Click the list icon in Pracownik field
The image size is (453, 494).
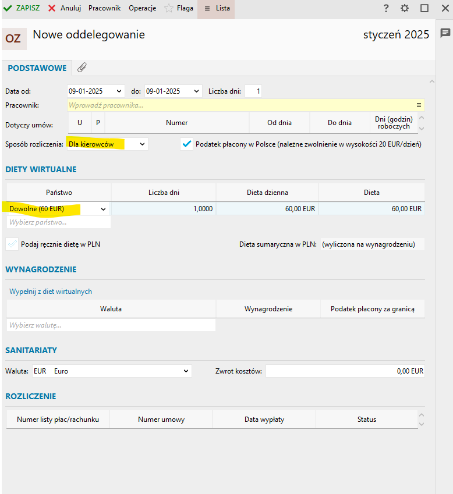[418, 105]
